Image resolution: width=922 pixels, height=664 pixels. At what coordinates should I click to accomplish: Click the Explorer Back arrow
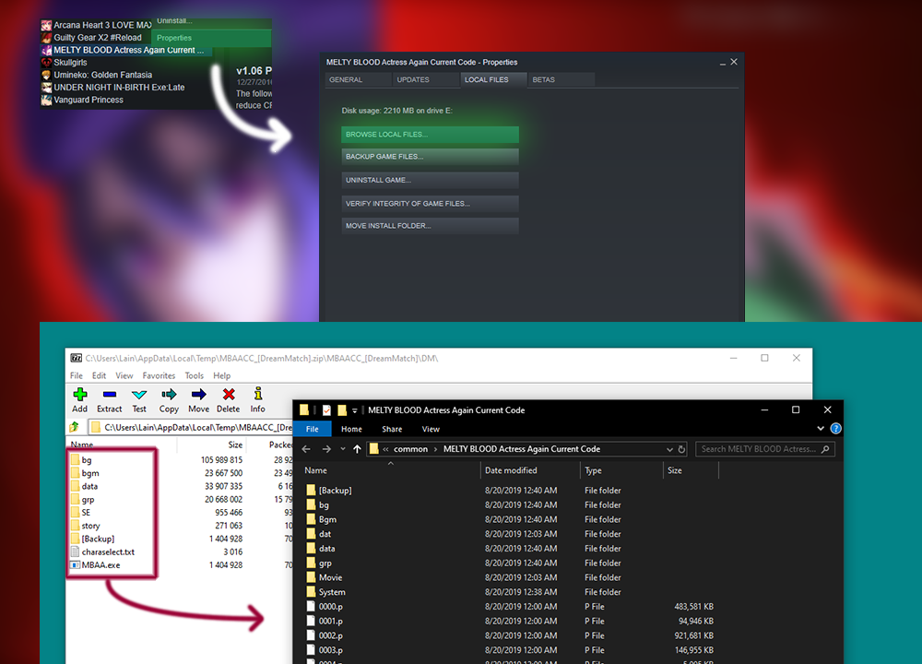click(306, 449)
